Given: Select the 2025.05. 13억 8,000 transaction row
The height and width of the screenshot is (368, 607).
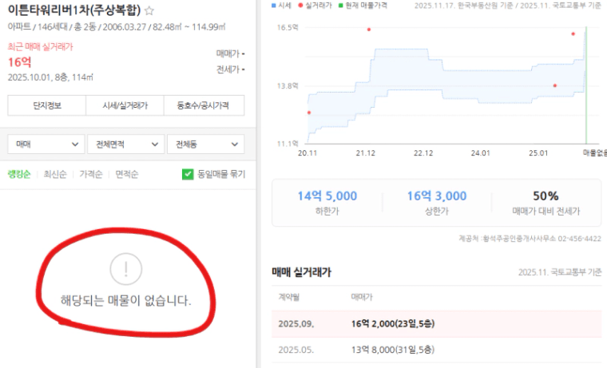Looking at the screenshot, I should (x=437, y=350).
